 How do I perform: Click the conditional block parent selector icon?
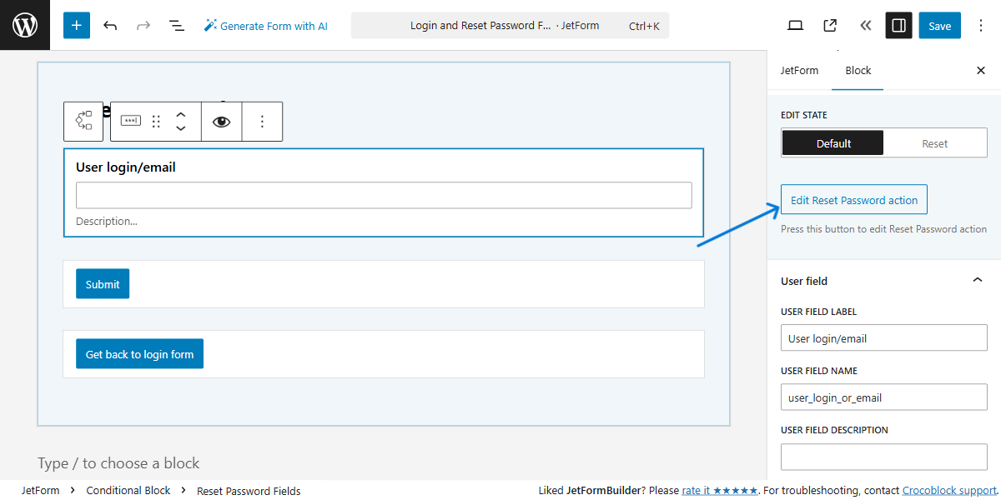83,122
